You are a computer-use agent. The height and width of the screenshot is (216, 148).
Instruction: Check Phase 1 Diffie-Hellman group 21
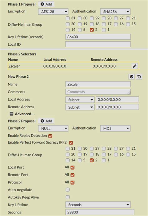[128, 18]
